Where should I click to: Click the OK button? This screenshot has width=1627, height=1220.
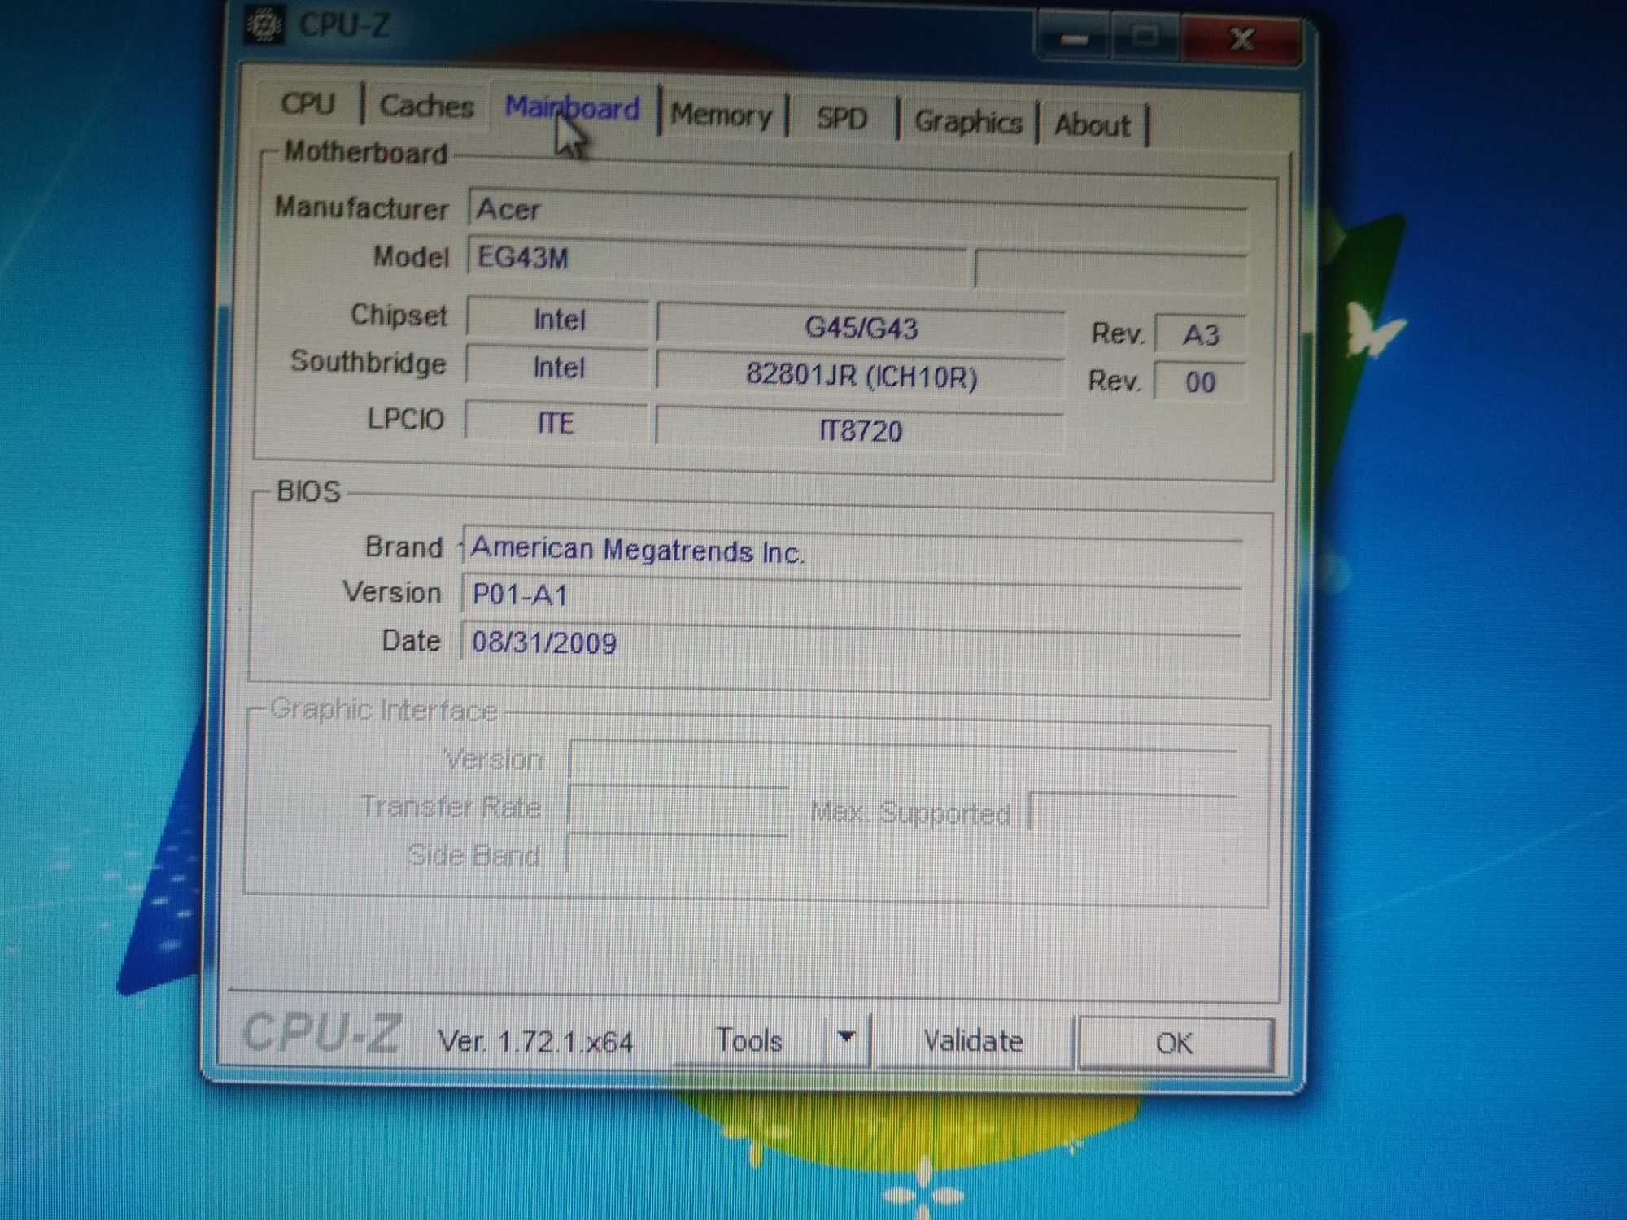coord(1175,1044)
